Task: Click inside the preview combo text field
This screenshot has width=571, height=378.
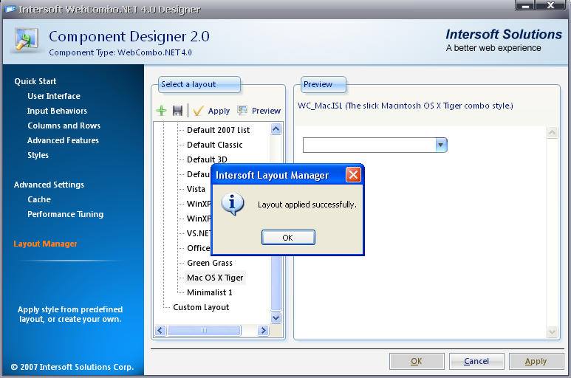Action: tap(369, 145)
